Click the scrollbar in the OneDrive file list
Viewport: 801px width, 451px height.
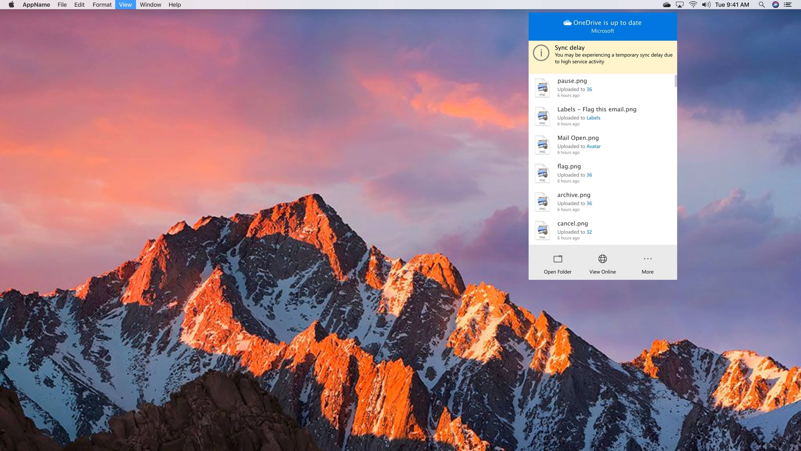(675, 81)
